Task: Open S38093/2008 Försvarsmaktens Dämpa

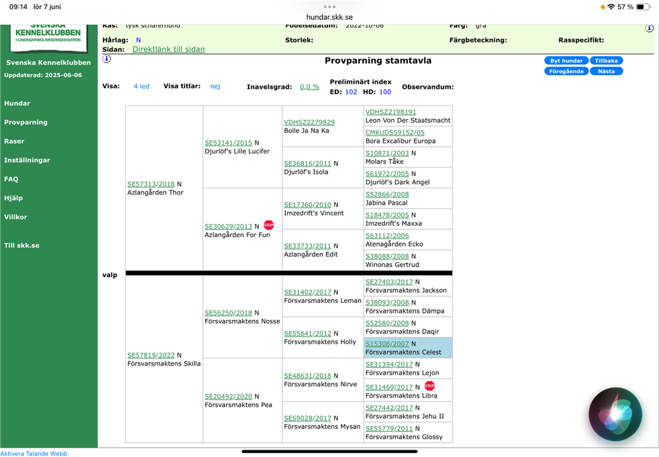Action: coord(387,302)
